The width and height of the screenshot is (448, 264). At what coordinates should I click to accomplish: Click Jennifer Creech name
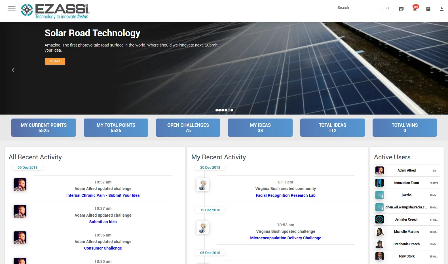click(x=407, y=219)
